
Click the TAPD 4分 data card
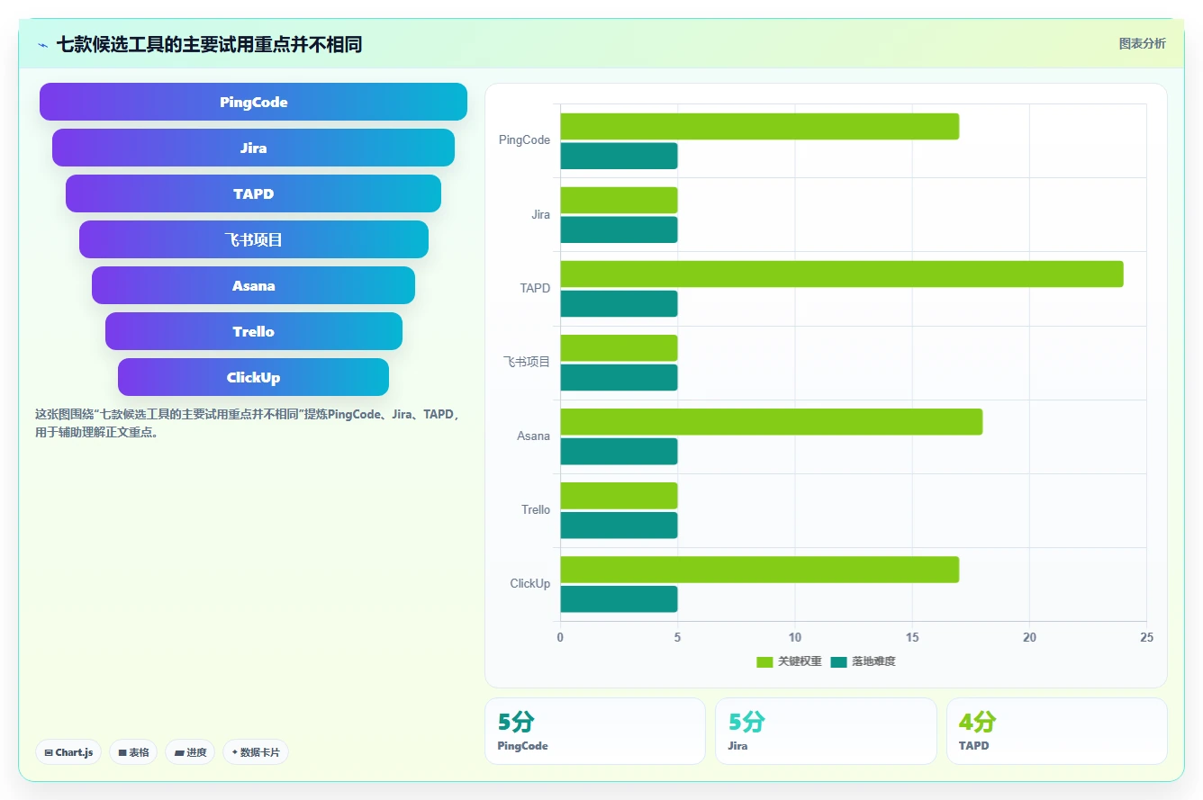(1056, 731)
